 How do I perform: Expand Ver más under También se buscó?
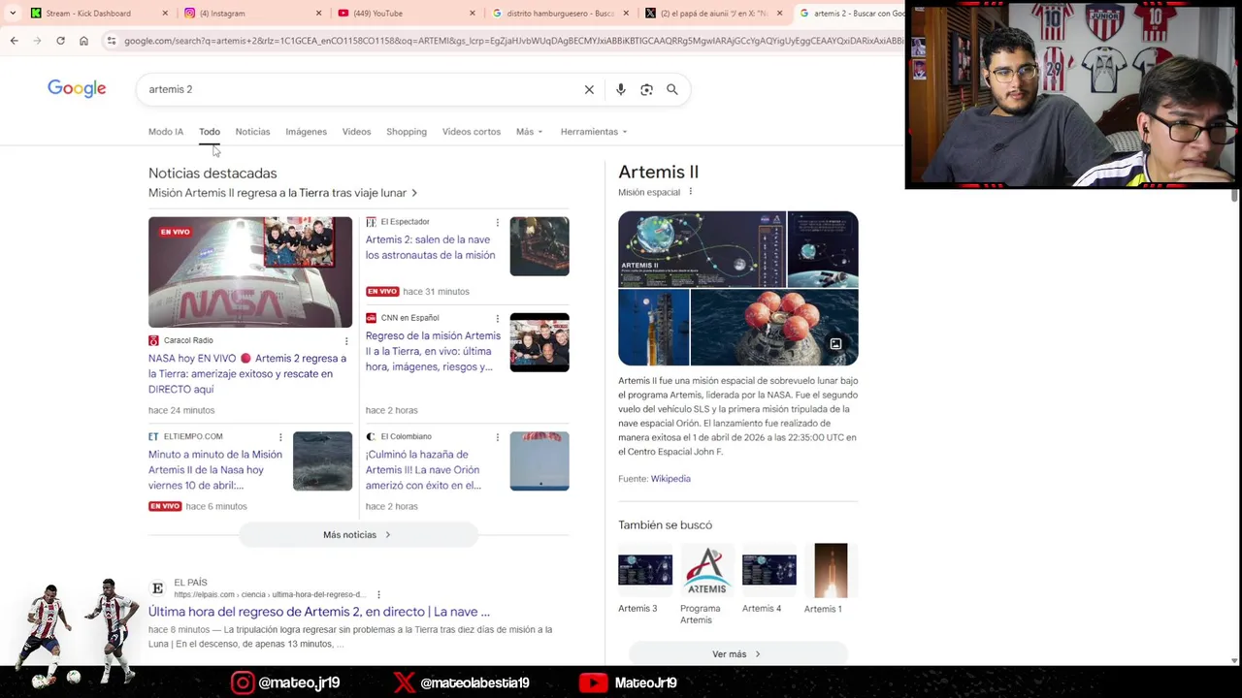(x=738, y=654)
